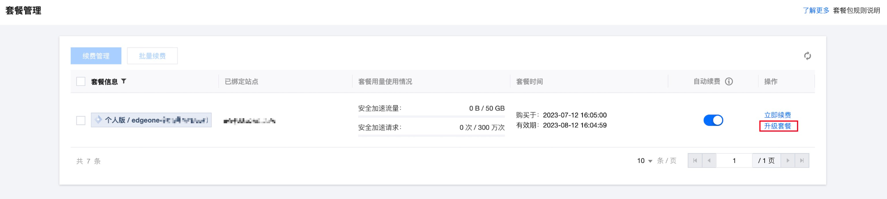The width and height of the screenshot is (887, 199).
Task: Click 升级套餐 link
Action: tap(777, 126)
